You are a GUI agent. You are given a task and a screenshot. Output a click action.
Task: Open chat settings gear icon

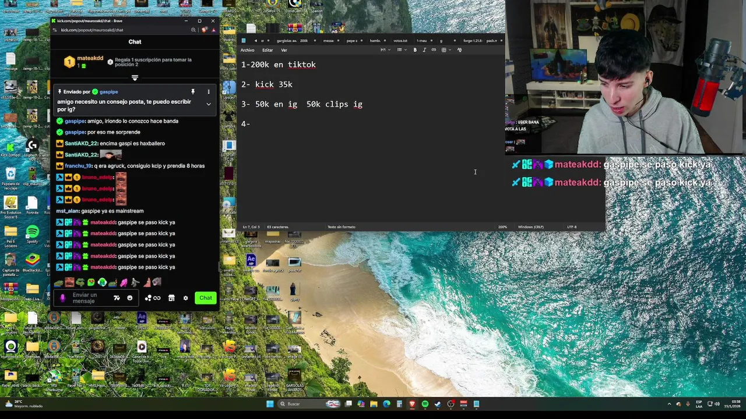(185, 298)
